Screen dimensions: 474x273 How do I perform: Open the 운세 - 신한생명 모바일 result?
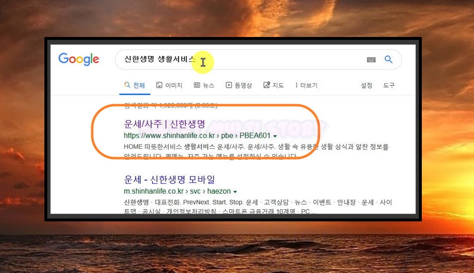coord(169,180)
